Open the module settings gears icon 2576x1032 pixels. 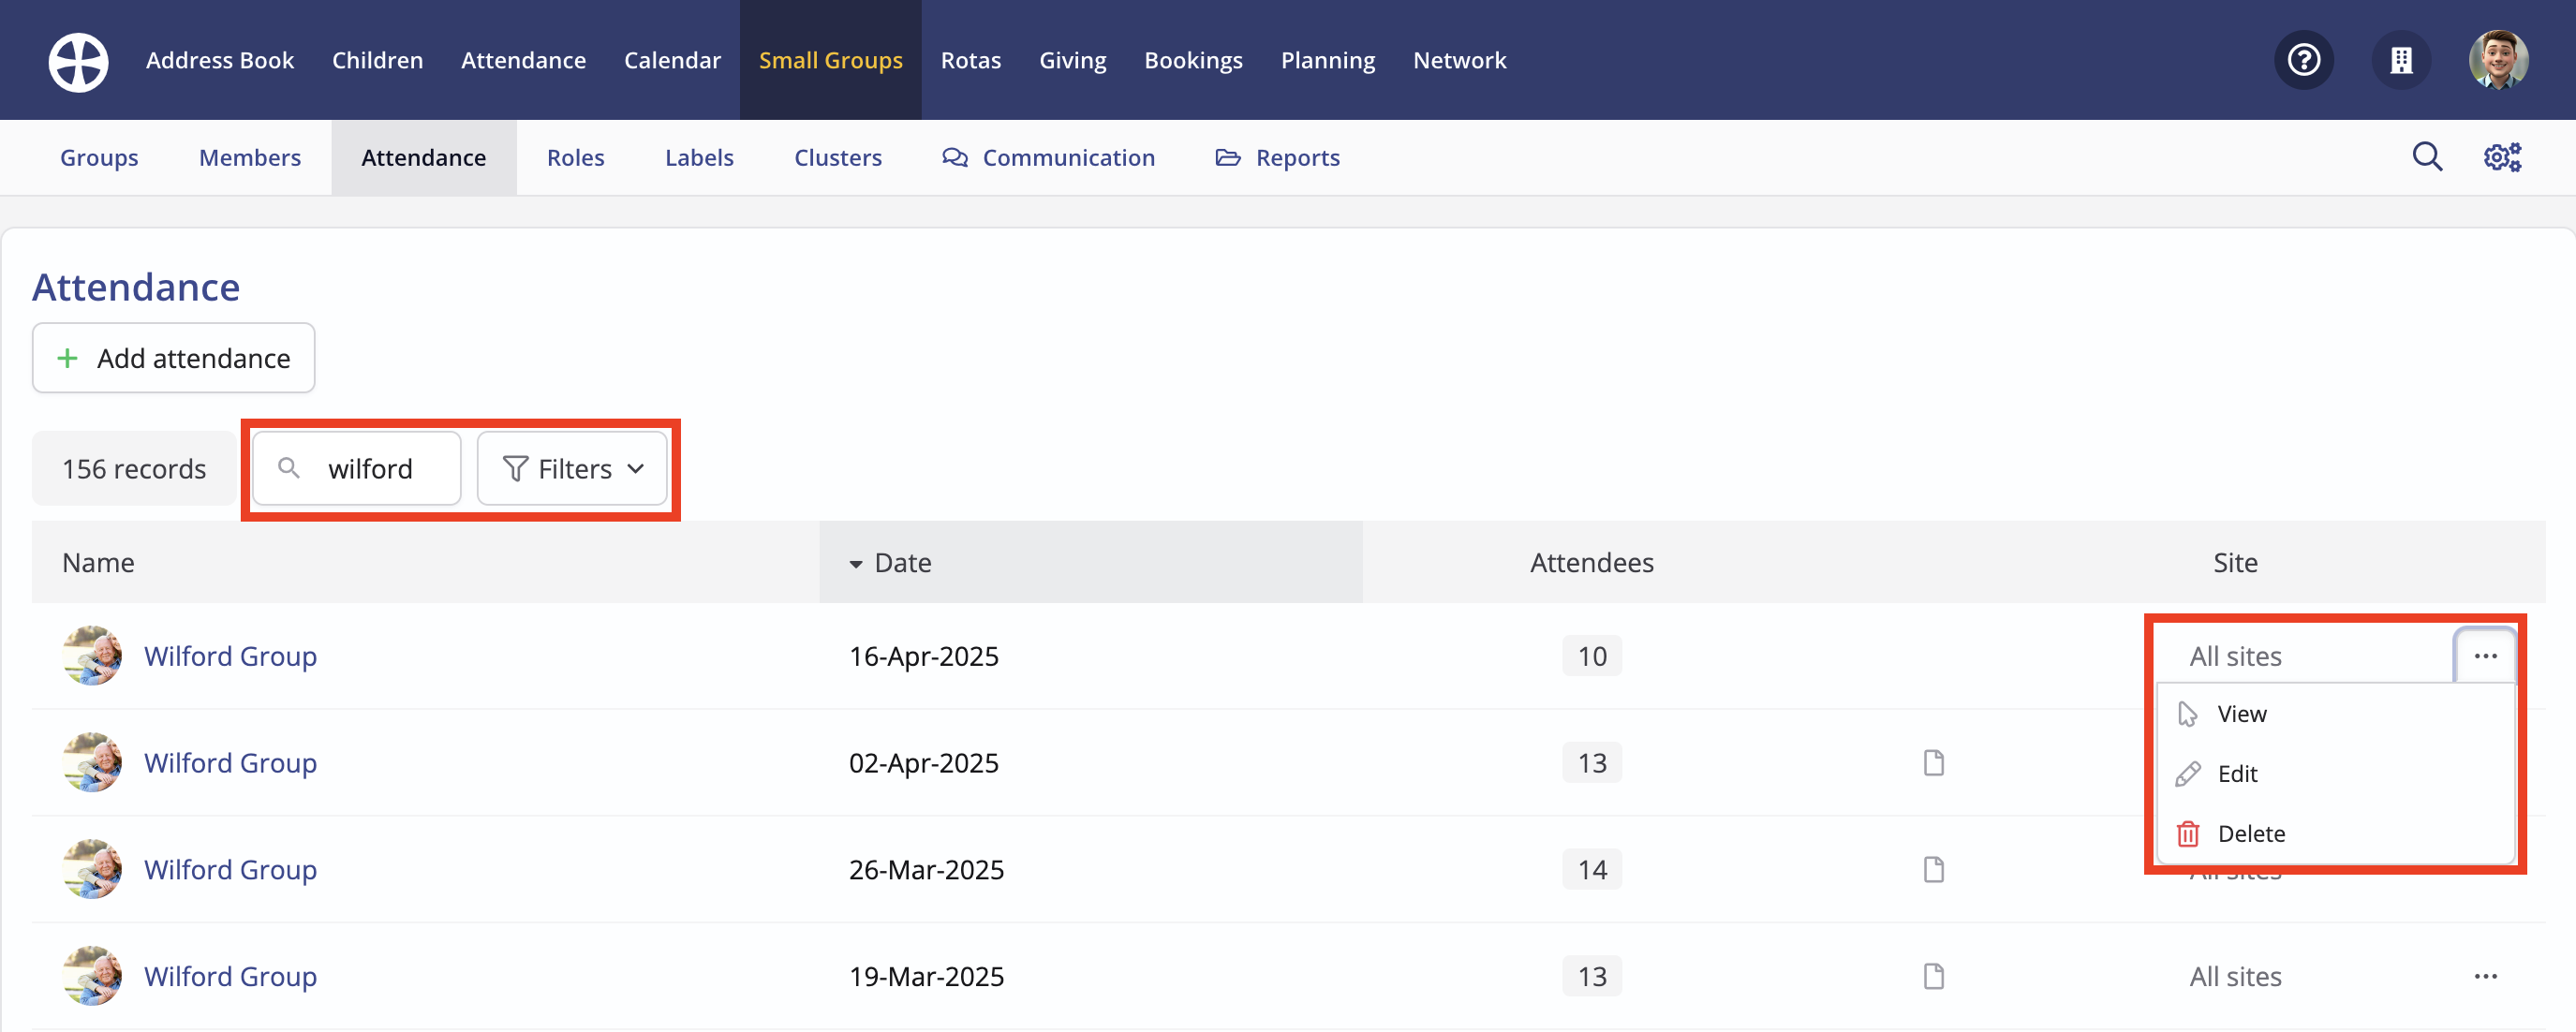pos(2501,157)
